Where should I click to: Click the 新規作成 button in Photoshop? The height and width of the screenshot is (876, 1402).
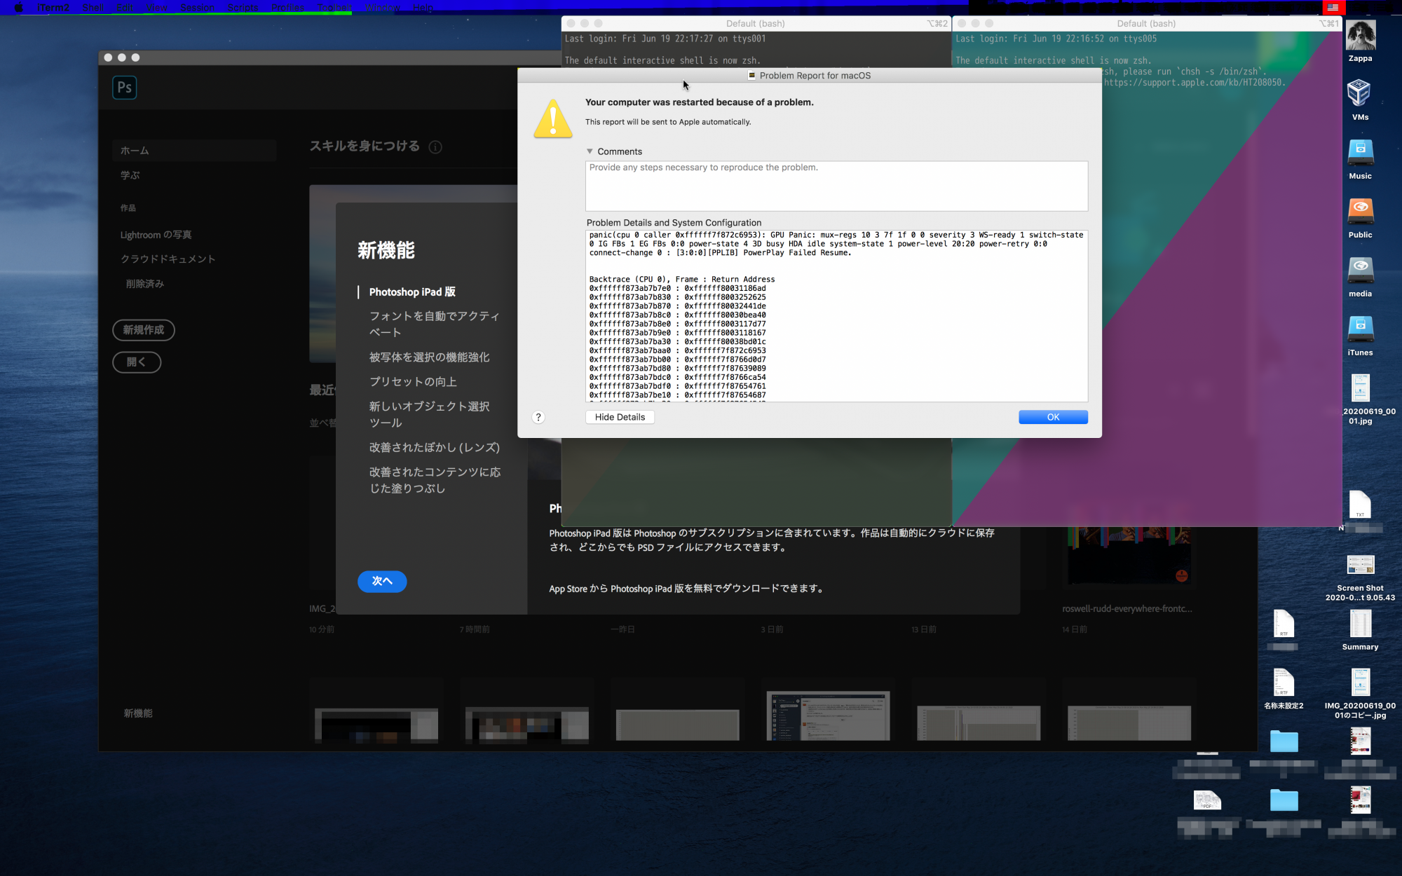[x=144, y=330]
